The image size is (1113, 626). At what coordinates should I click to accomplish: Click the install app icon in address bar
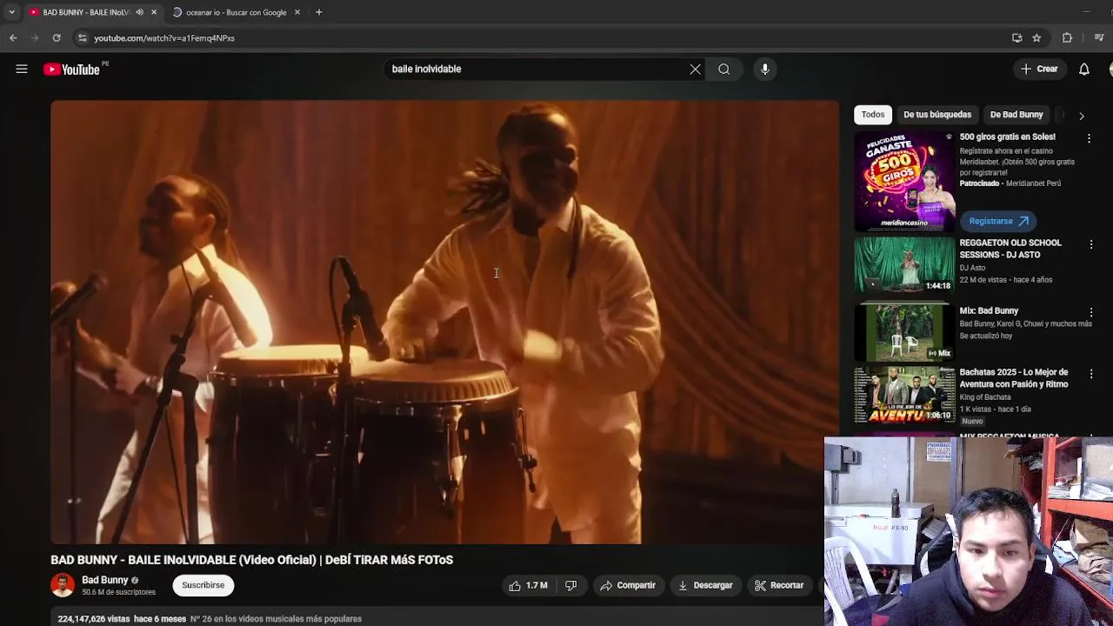1016,37
